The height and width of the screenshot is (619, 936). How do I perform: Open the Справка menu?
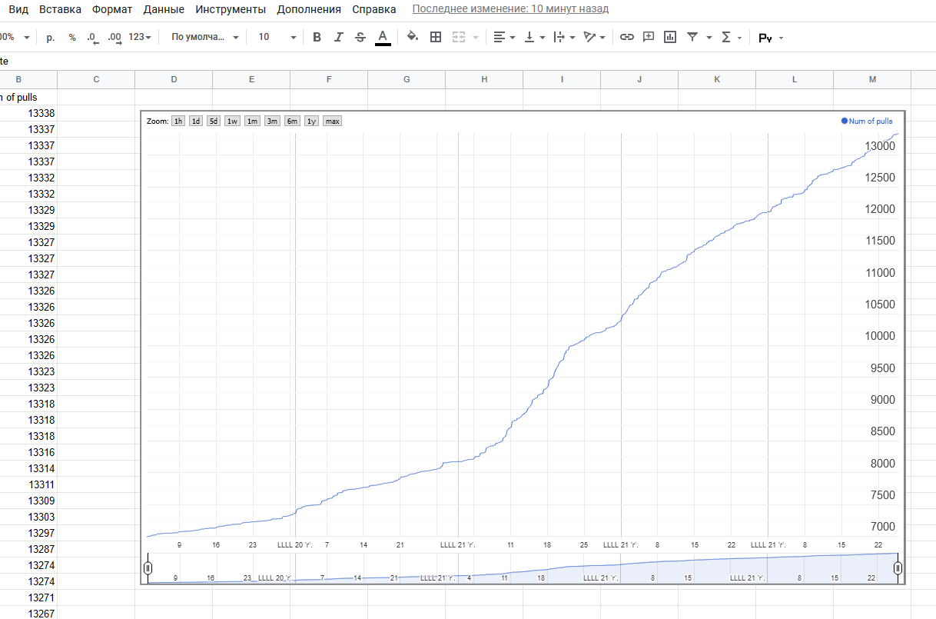coord(374,9)
